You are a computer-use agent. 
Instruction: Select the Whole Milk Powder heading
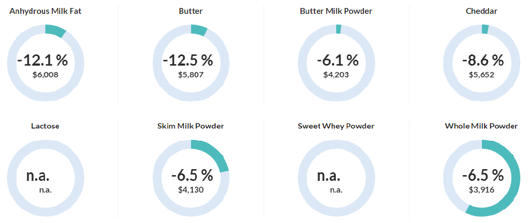click(481, 126)
